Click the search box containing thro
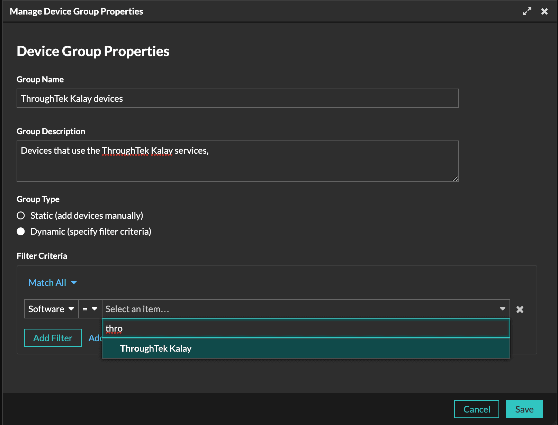Screen dimensions: 558x425 pyautogui.click(x=306, y=328)
